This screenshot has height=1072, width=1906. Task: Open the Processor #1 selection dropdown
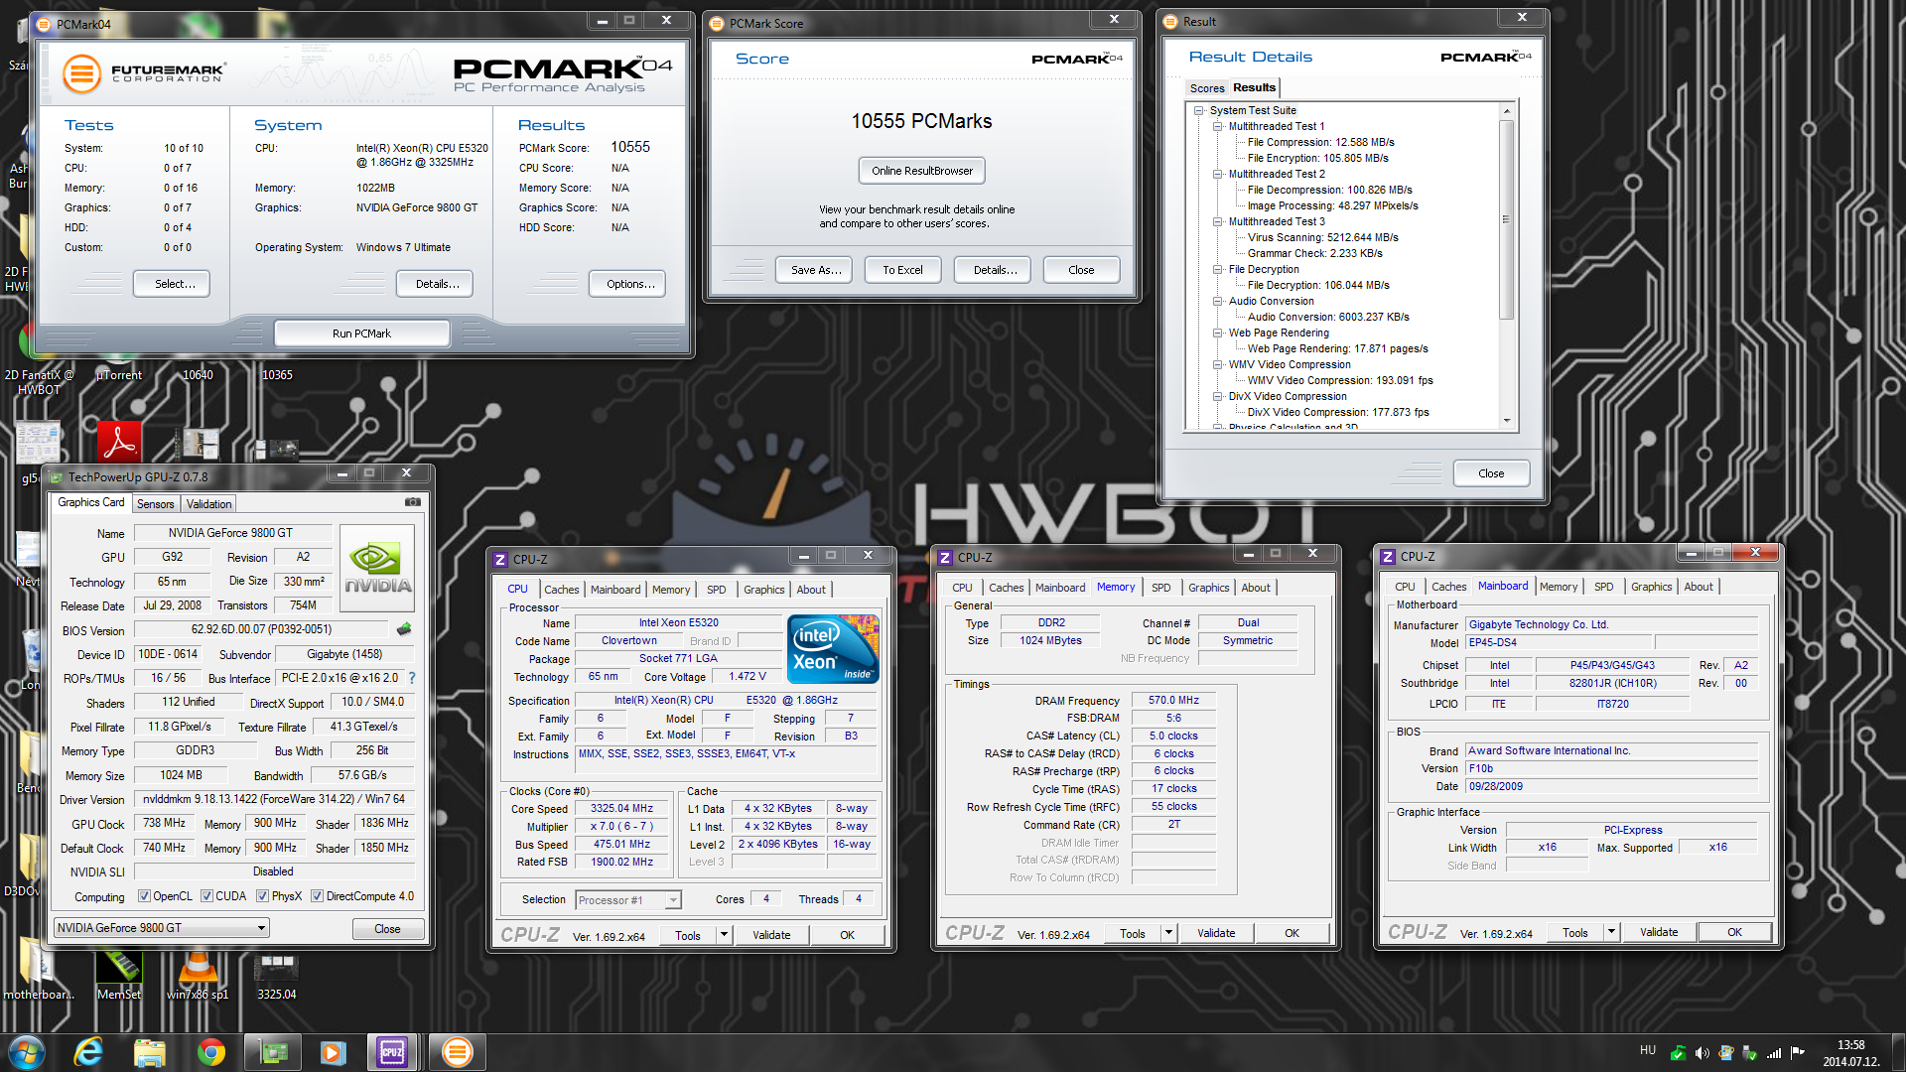(x=627, y=900)
